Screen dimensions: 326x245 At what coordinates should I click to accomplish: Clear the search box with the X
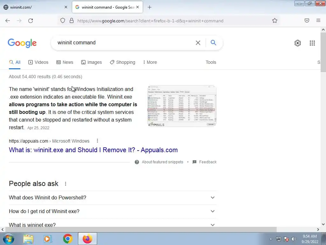point(198,43)
